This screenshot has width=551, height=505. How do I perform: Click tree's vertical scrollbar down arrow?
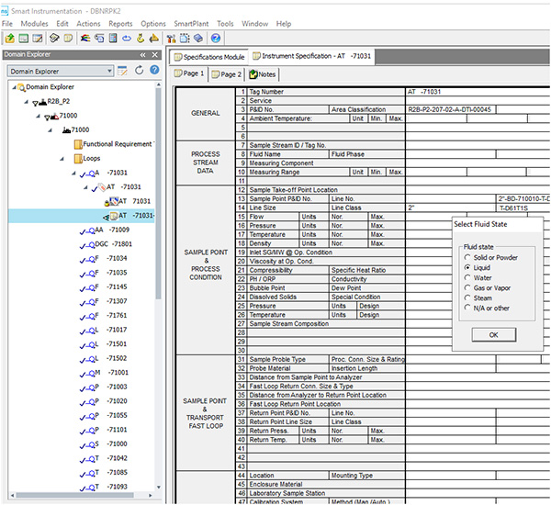pos(159,488)
